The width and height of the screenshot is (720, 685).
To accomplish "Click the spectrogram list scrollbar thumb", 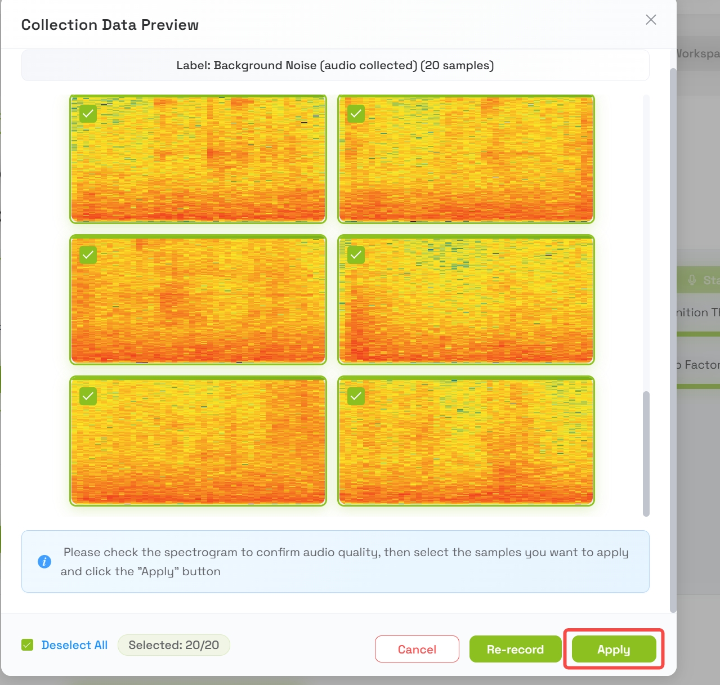I will [646, 454].
